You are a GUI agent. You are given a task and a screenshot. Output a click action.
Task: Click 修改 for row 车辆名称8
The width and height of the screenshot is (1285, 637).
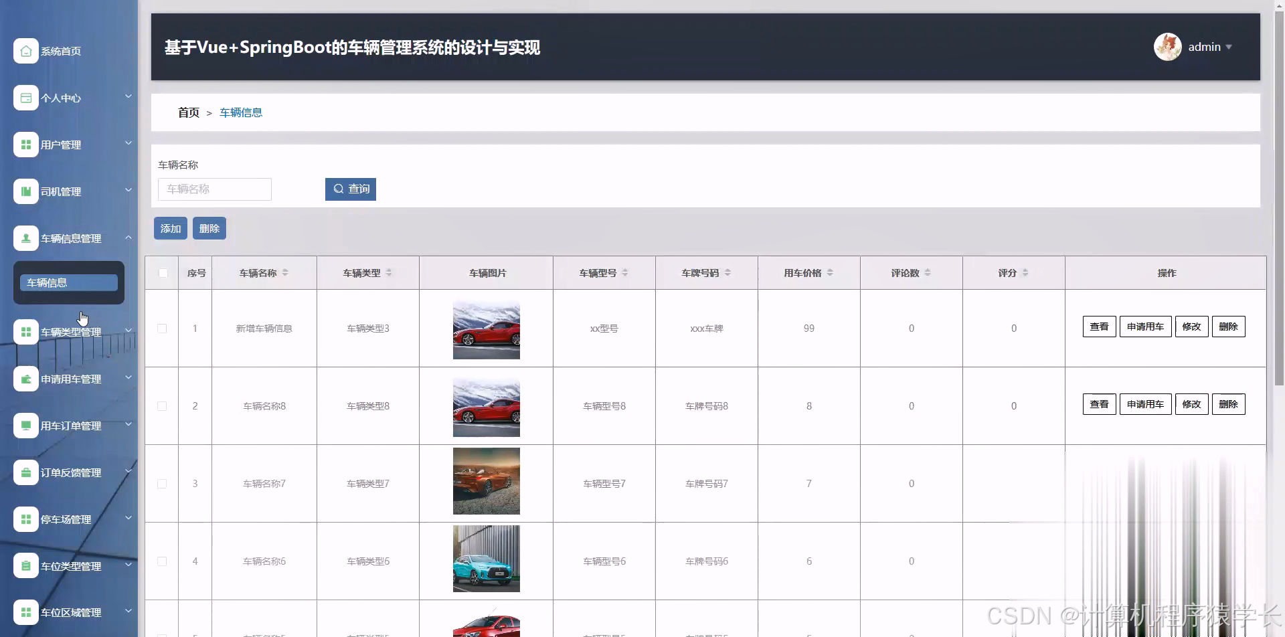pyautogui.click(x=1192, y=404)
